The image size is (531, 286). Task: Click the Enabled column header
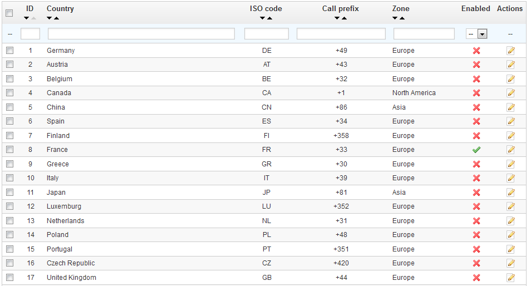tap(475, 9)
